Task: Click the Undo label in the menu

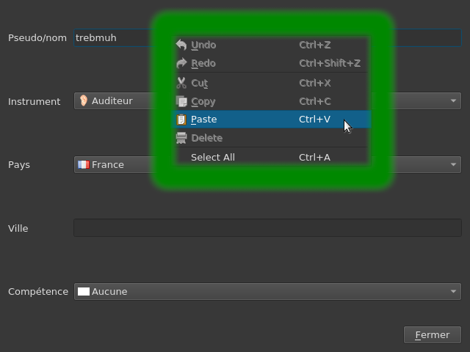Action: click(x=203, y=45)
